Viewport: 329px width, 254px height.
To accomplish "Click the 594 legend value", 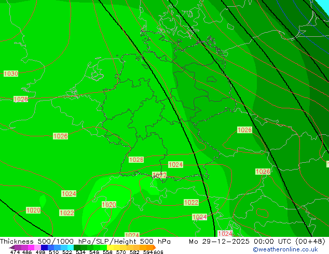I will coord(148,252).
